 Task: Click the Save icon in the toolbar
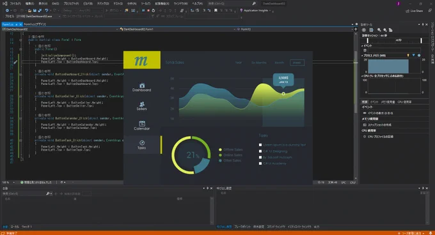(x=35, y=10)
